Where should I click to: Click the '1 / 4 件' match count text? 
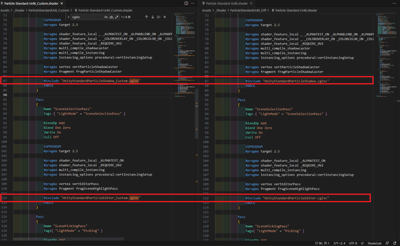126,17
